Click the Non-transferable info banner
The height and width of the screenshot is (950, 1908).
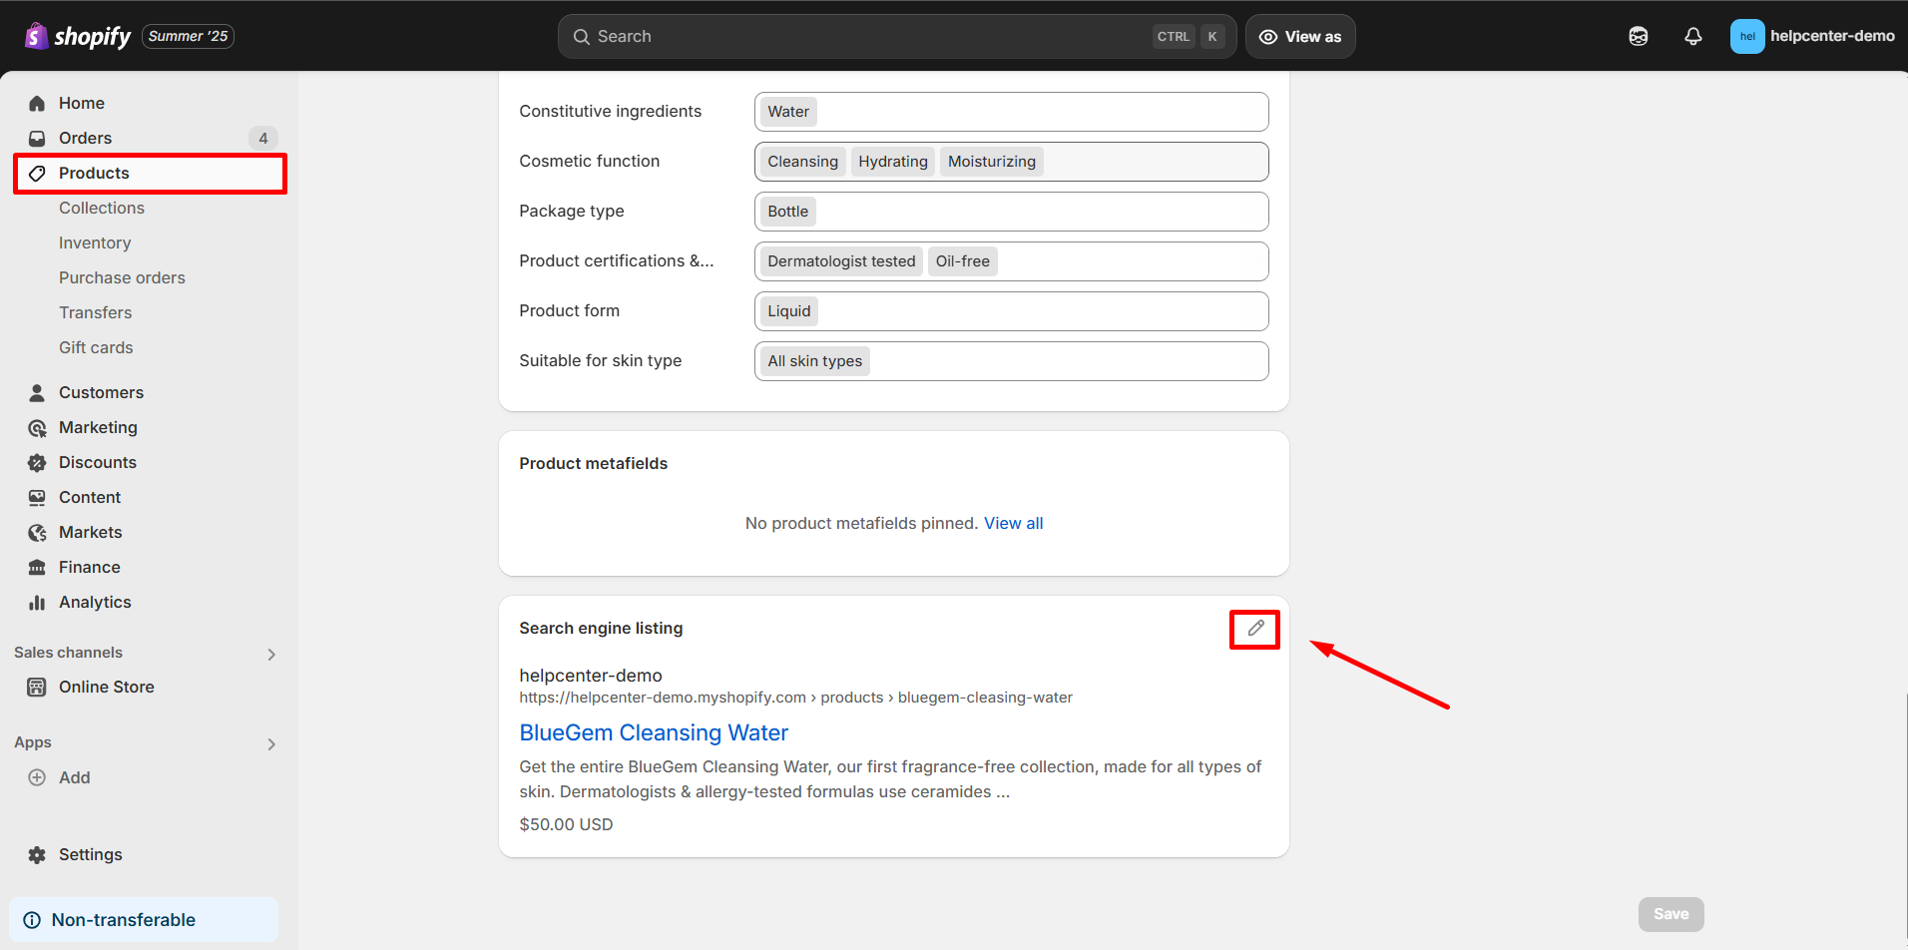(144, 920)
